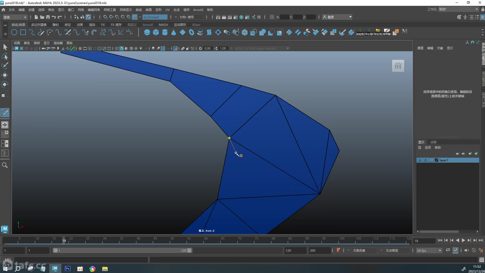
Task: Click the Undo arrow icon
Action: pyautogui.click(x=54, y=17)
